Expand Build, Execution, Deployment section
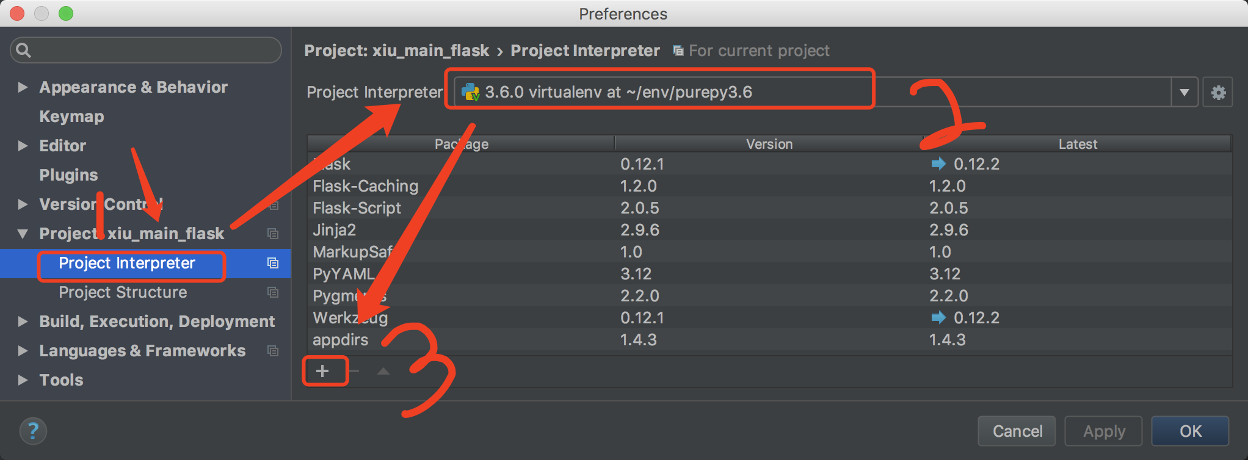 coord(23,322)
